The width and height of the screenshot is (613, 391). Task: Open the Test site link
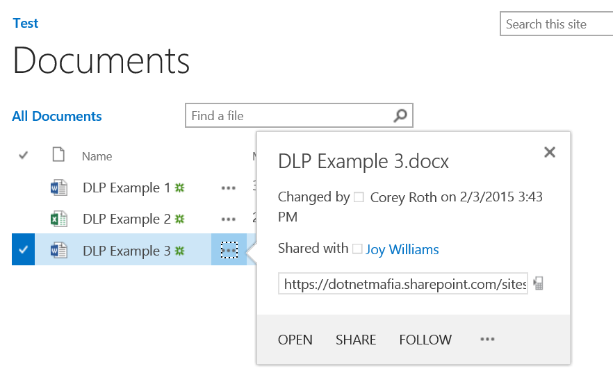click(x=26, y=24)
